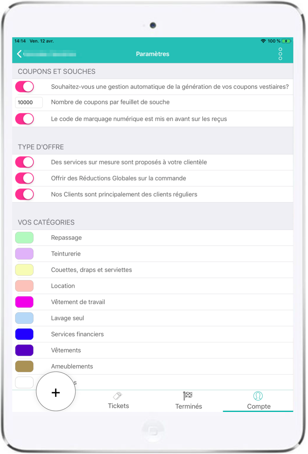Toggle automatic coupon generation switch

[25, 87]
